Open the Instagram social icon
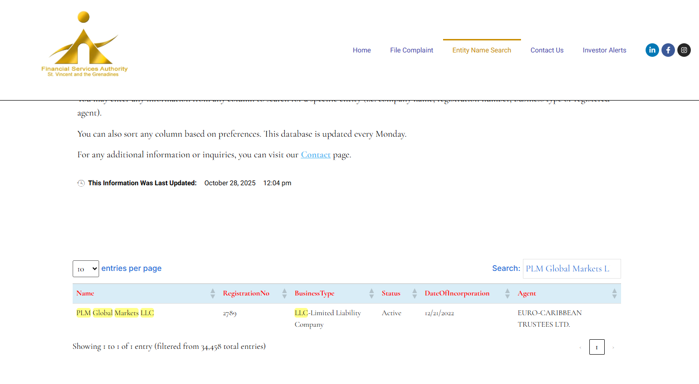 pyautogui.click(x=684, y=50)
